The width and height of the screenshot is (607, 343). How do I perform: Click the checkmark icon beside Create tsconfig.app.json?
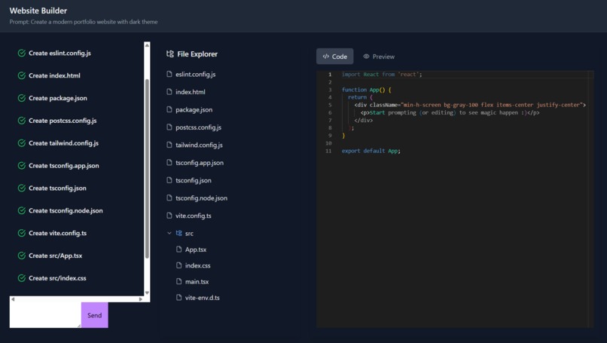click(22, 166)
